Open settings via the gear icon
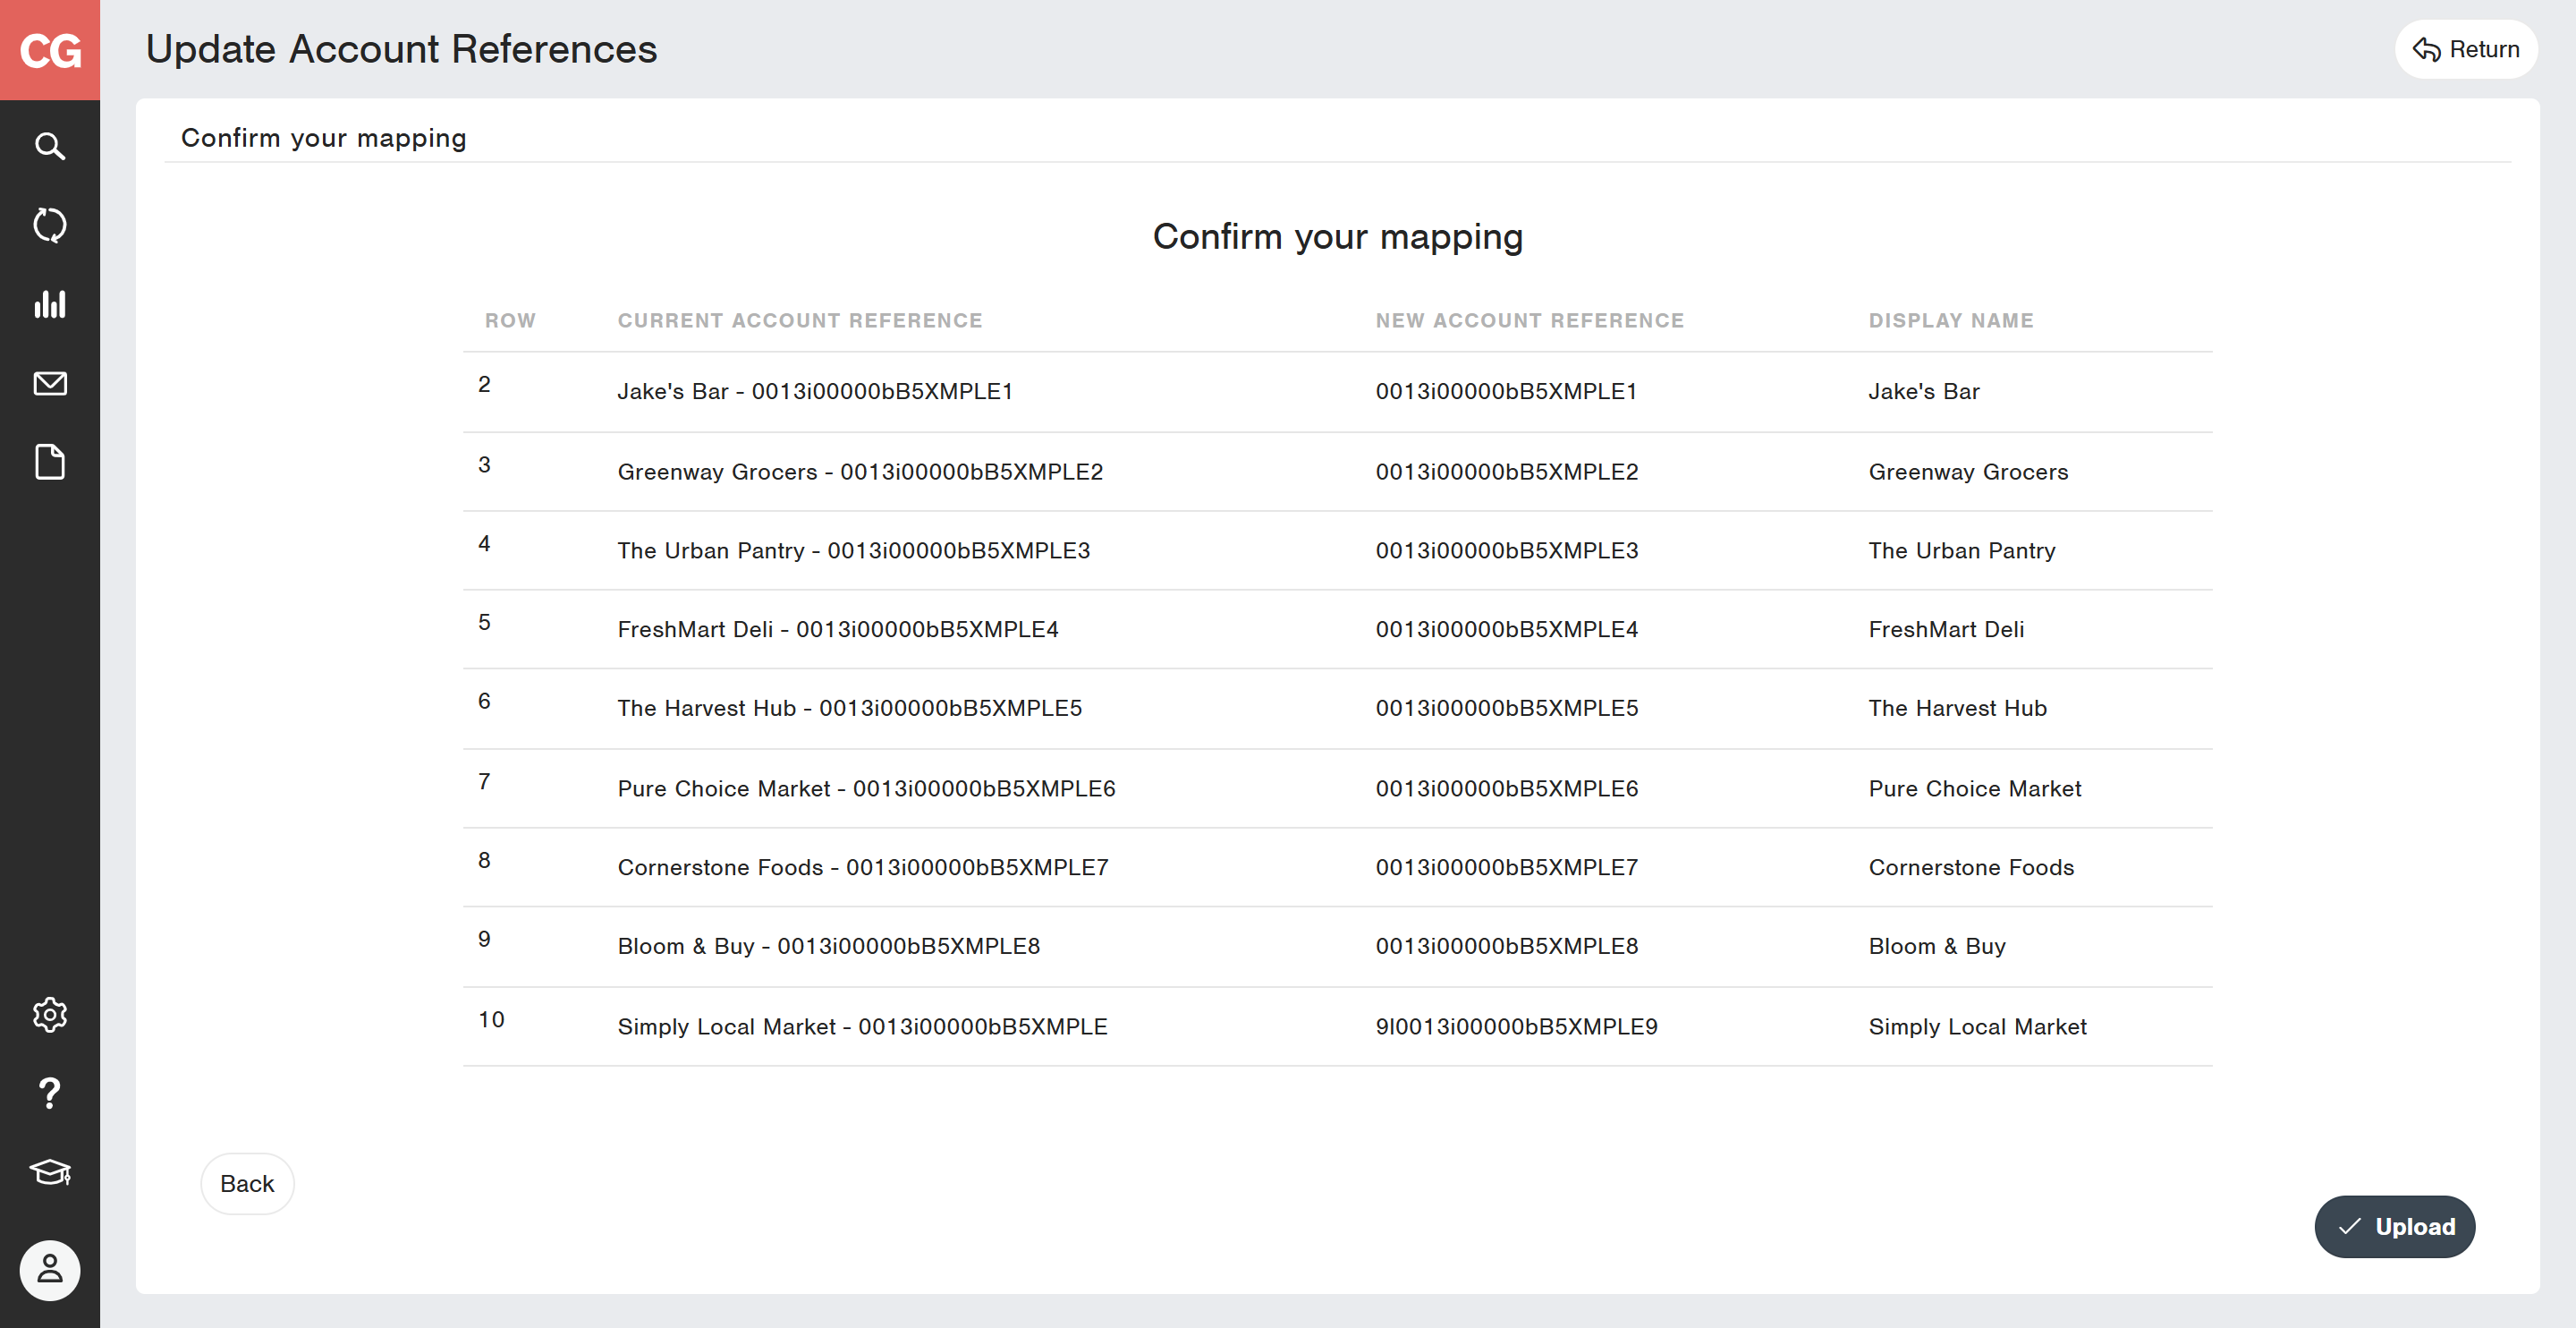The width and height of the screenshot is (2576, 1328). pos(50,1015)
